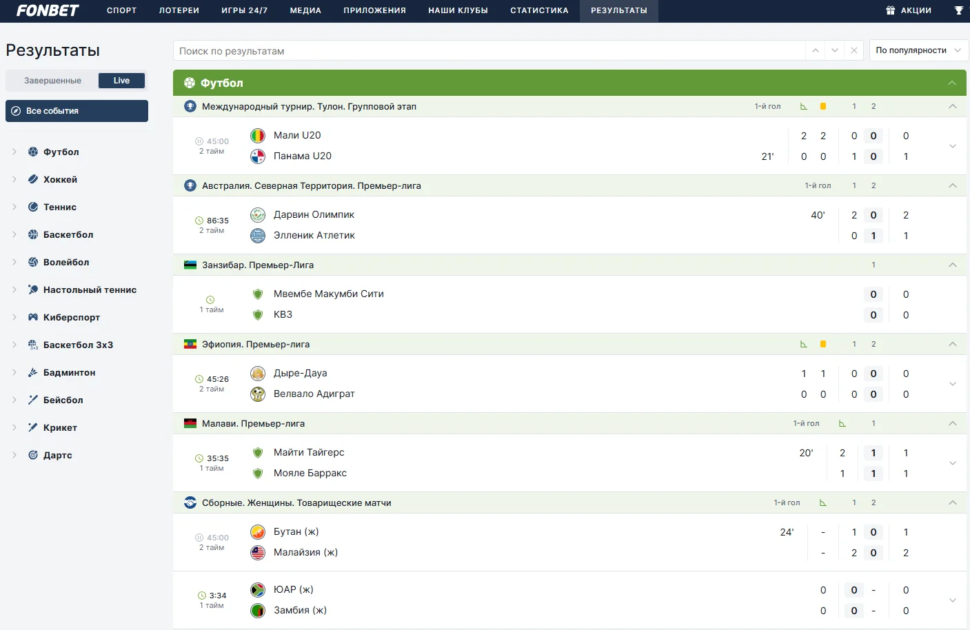This screenshot has width=970, height=630.
Task: Click the Поиск по результатам search field
Action: click(x=488, y=50)
